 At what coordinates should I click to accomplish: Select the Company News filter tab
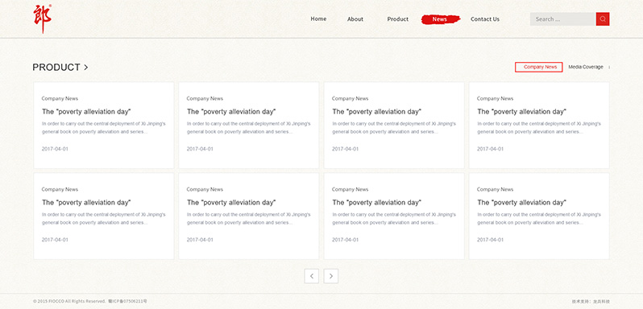(x=539, y=67)
